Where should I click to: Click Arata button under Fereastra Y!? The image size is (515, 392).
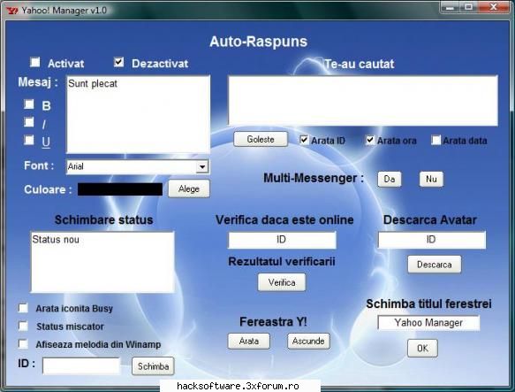248,341
